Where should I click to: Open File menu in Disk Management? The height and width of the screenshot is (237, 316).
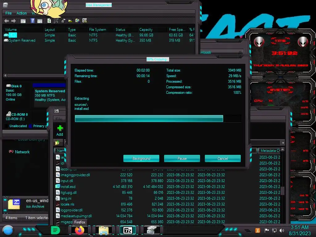(8, 13)
